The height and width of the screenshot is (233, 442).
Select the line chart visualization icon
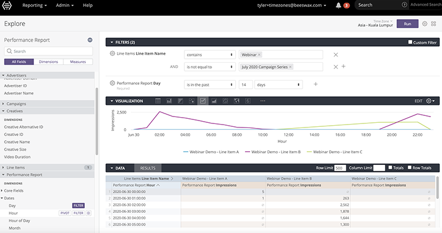pyautogui.click(x=203, y=101)
